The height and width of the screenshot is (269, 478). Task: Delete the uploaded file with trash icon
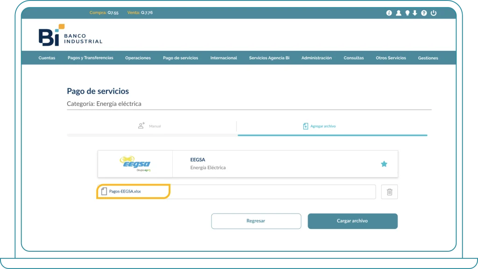pos(389,192)
